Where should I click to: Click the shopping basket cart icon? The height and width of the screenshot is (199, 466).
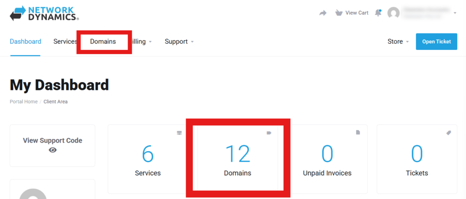[338, 13]
